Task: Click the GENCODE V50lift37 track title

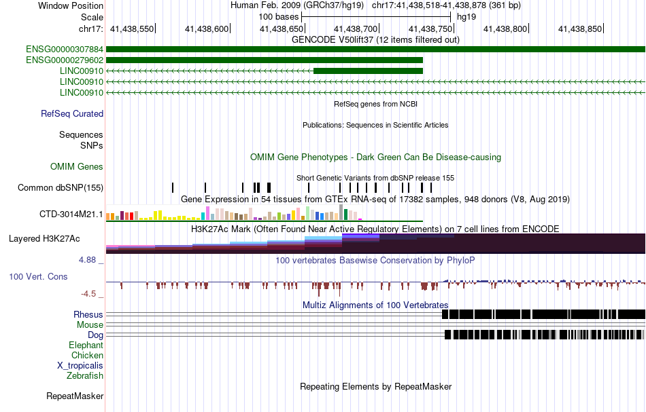Action: click(376, 39)
